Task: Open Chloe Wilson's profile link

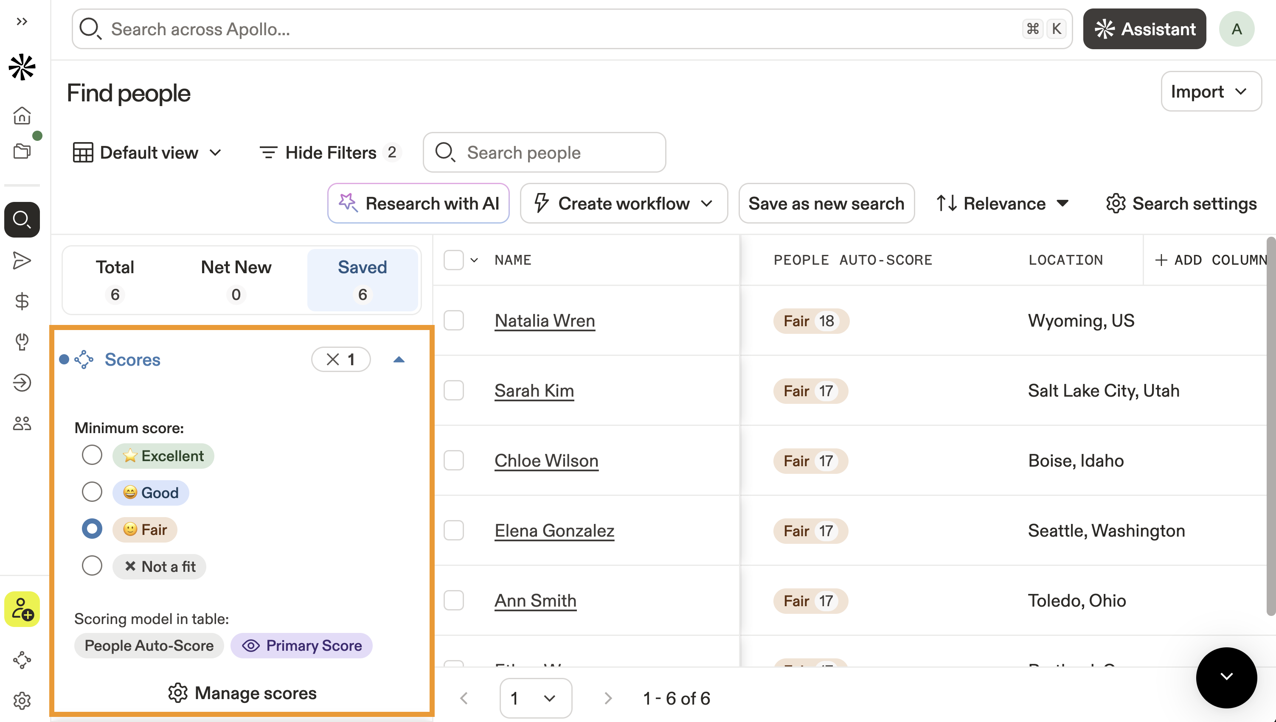Action: click(546, 461)
